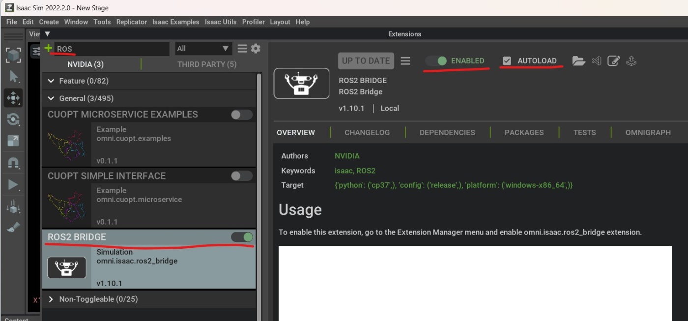
Task: Switch to the CHANGELOG tab
Action: pyautogui.click(x=367, y=133)
